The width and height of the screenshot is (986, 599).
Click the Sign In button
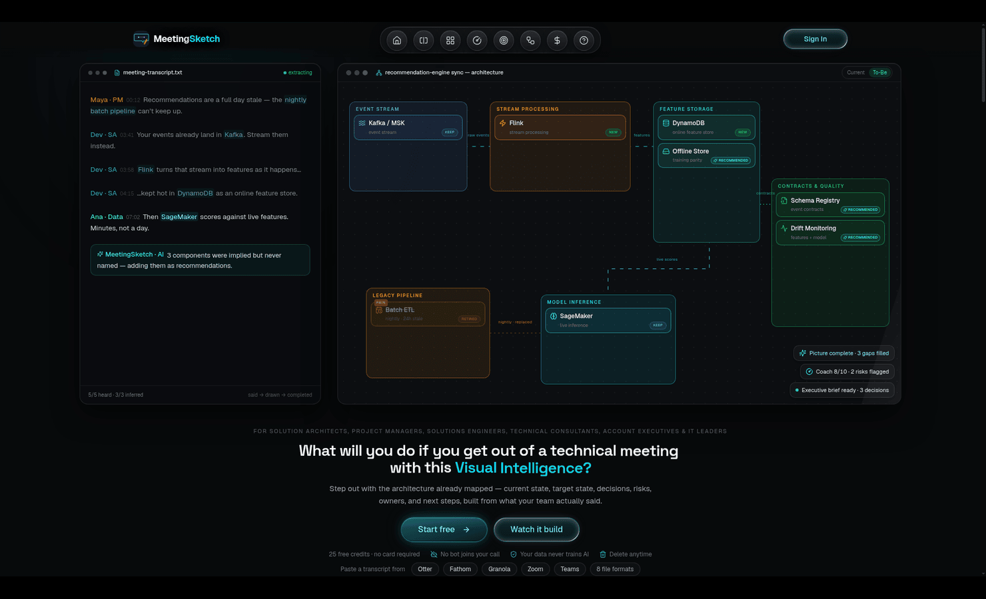point(815,39)
